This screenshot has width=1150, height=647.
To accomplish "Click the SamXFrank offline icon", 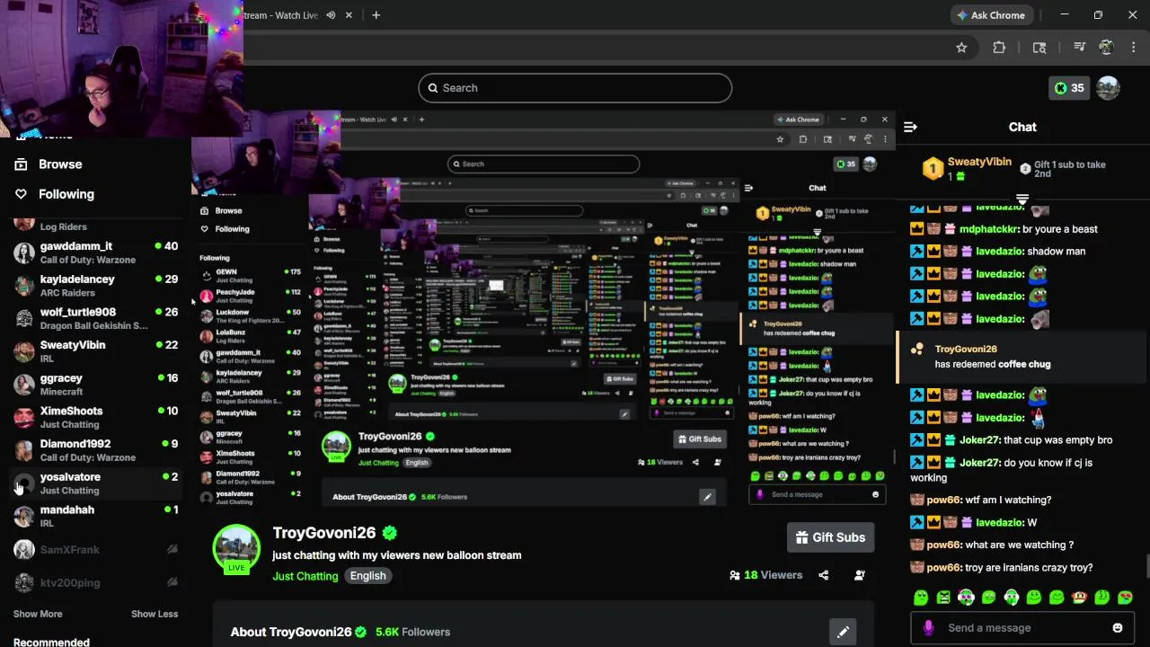I will [x=172, y=550].
